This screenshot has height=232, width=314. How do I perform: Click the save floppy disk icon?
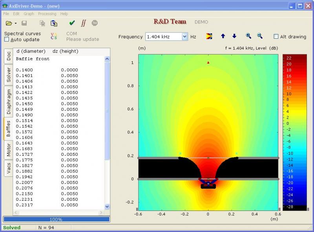[x=24, y=23]
